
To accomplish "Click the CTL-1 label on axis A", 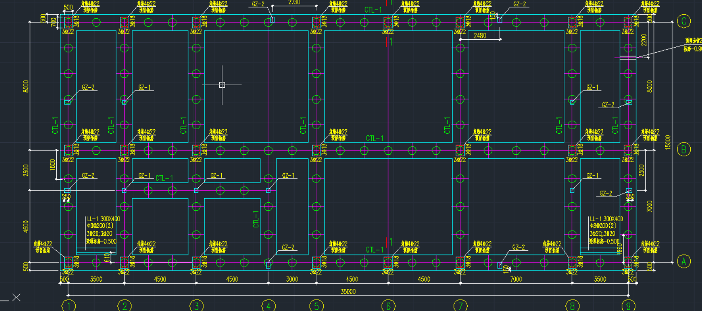I will click(374, 250).
